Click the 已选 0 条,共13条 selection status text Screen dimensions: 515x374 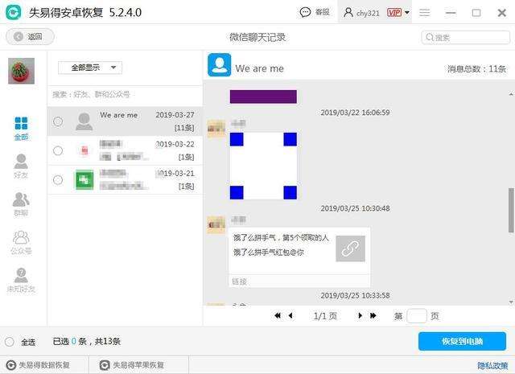(x=87, y=342)
